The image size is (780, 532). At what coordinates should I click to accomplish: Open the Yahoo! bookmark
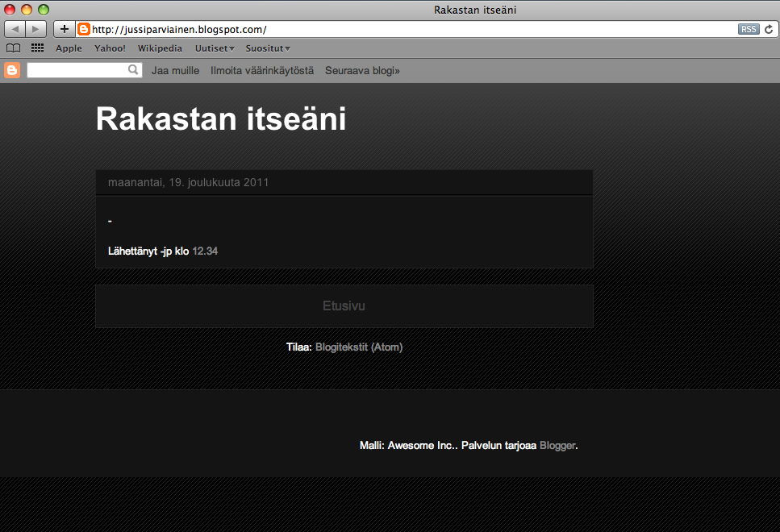pos(110,48)
